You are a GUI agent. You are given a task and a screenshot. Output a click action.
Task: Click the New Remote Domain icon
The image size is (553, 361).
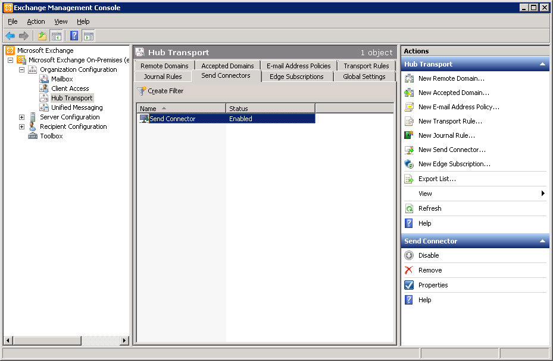point(409,78)
